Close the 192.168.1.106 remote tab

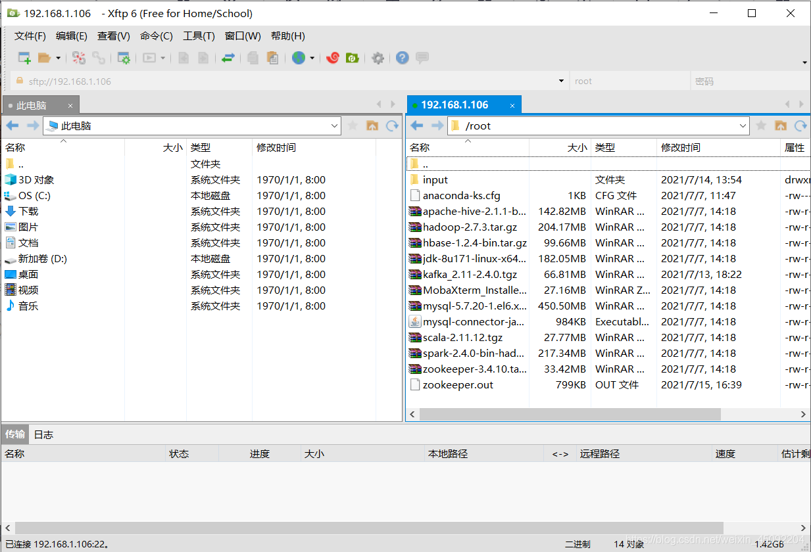click(512, 105)
